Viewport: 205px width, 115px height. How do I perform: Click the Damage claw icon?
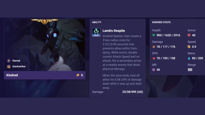click(153, 47)
